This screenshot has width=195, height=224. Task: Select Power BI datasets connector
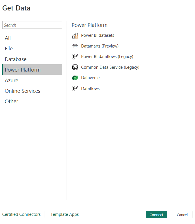[x=97, y=35]
